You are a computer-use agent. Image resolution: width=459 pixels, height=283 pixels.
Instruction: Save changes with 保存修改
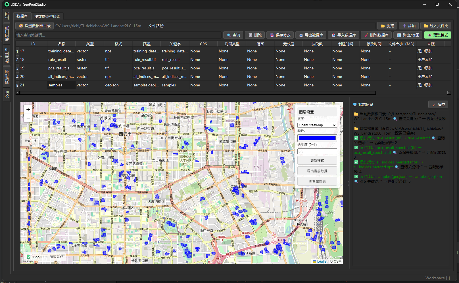pyautogui.click(x=280, y=35)
